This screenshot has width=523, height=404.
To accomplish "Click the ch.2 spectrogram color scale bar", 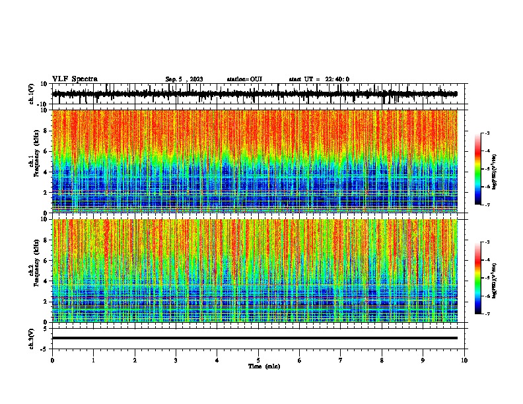I will (x=477, y=278).
